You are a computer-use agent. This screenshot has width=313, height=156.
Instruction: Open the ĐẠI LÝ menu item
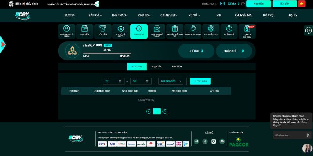(x=293, y=15)
